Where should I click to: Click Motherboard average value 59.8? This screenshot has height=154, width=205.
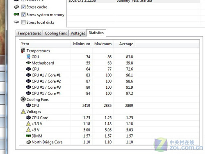130,63
